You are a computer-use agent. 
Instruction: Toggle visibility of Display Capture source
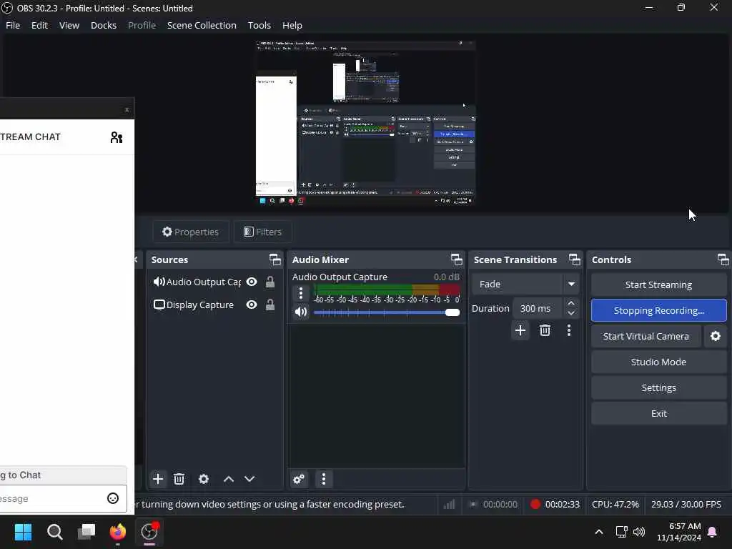252,305
